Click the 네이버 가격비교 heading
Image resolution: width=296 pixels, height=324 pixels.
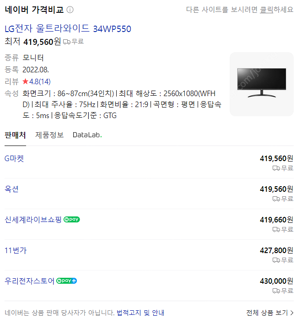tap(34, 10)
